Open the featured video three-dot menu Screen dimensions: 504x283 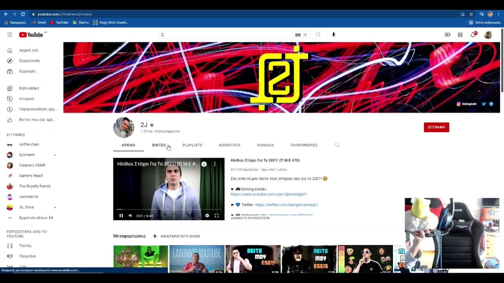[215, 164]
